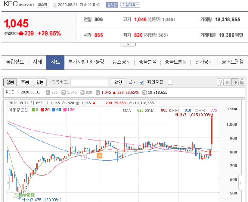The height and width of the screenshot is (202, 248).
Task: Switch chart scale from linear
Action: coord(232,109)
